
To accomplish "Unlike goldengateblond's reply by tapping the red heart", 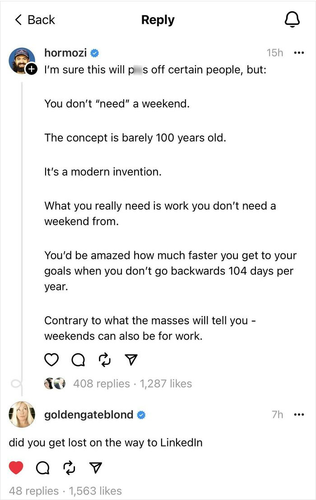I will (17, 467).
